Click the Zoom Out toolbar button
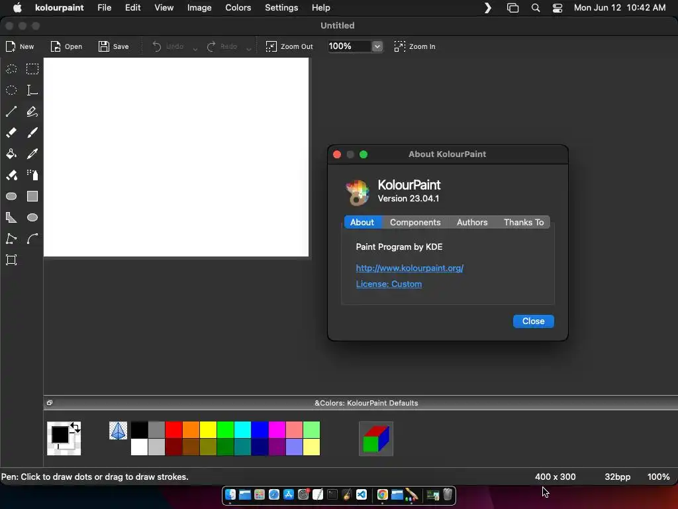The width and height of the screenshot is (678, 509). point(289,46)
